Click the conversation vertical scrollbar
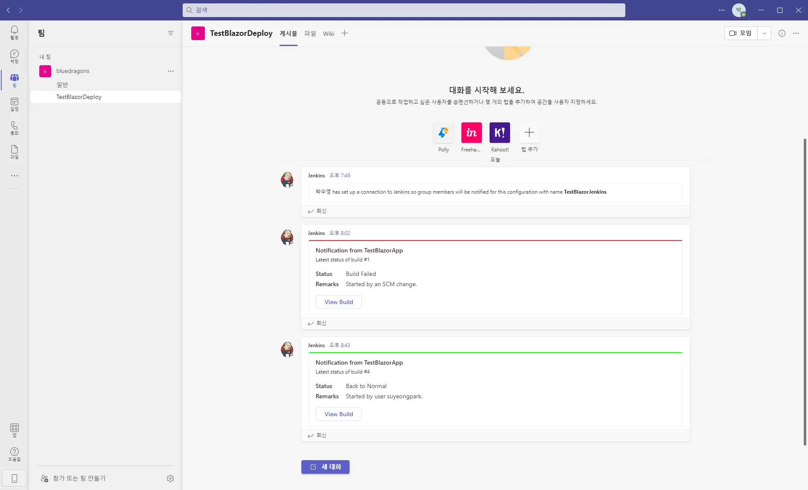Viewport: 808px width, 490px height. tap(805, 292)
